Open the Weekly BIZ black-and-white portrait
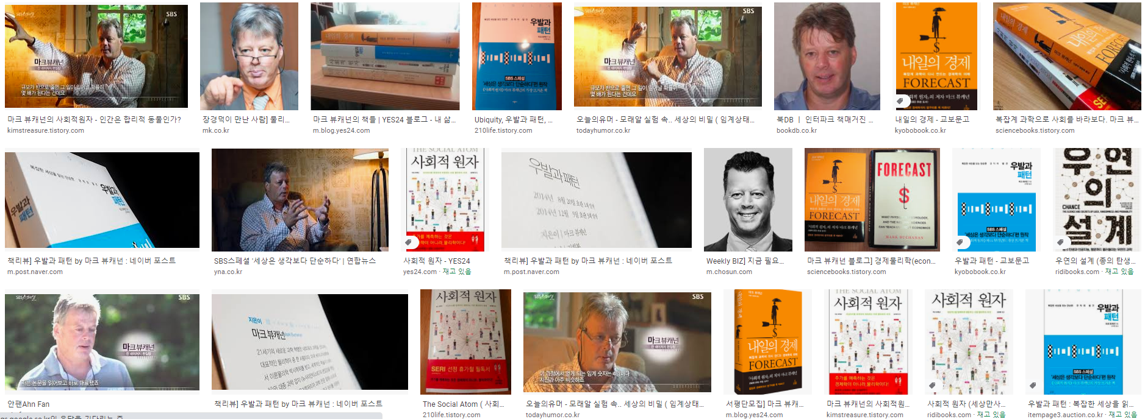The width and height of the screenshot is (1145, 419). tap(748, 200)
